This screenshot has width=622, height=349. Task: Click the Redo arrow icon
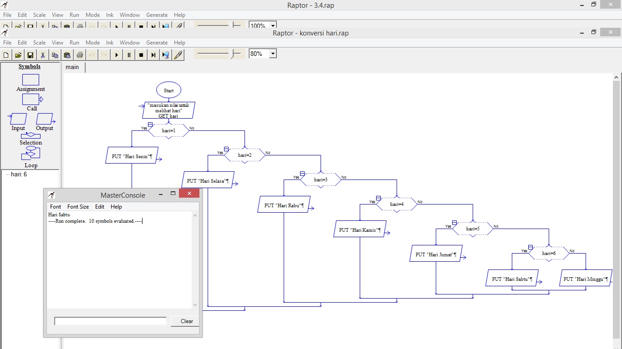(x=104, y=55)
